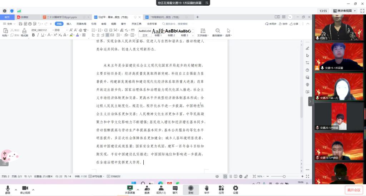Raise hand using the 举手 icon
This screenshot has width=366, height=196.
[x=207, y=189]
